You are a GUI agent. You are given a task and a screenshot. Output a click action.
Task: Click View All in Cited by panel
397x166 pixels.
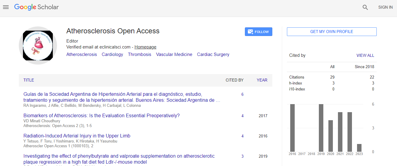365,55
